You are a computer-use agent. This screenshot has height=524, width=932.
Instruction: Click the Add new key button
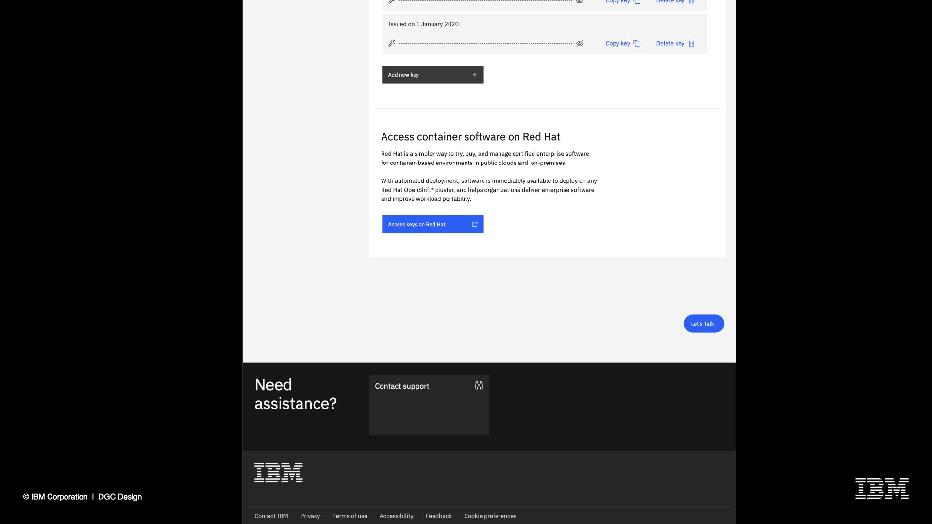(433, 75)
